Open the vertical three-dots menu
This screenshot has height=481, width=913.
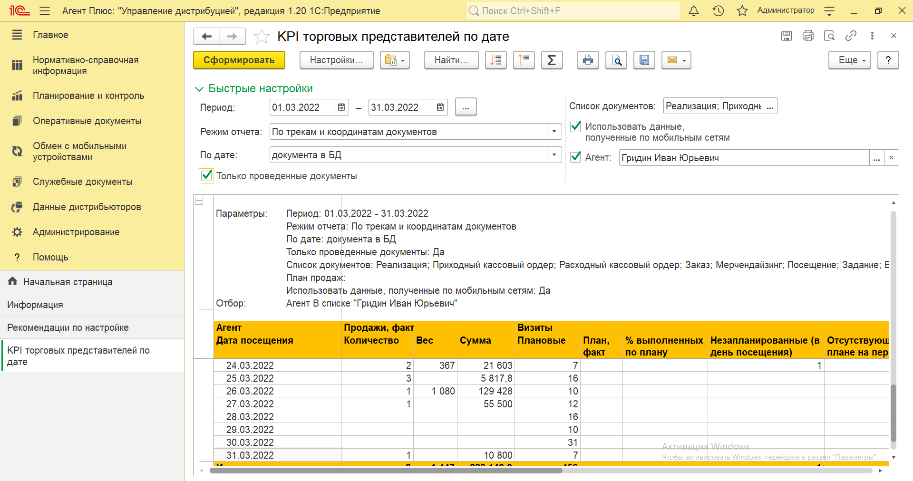click(872, 36)
